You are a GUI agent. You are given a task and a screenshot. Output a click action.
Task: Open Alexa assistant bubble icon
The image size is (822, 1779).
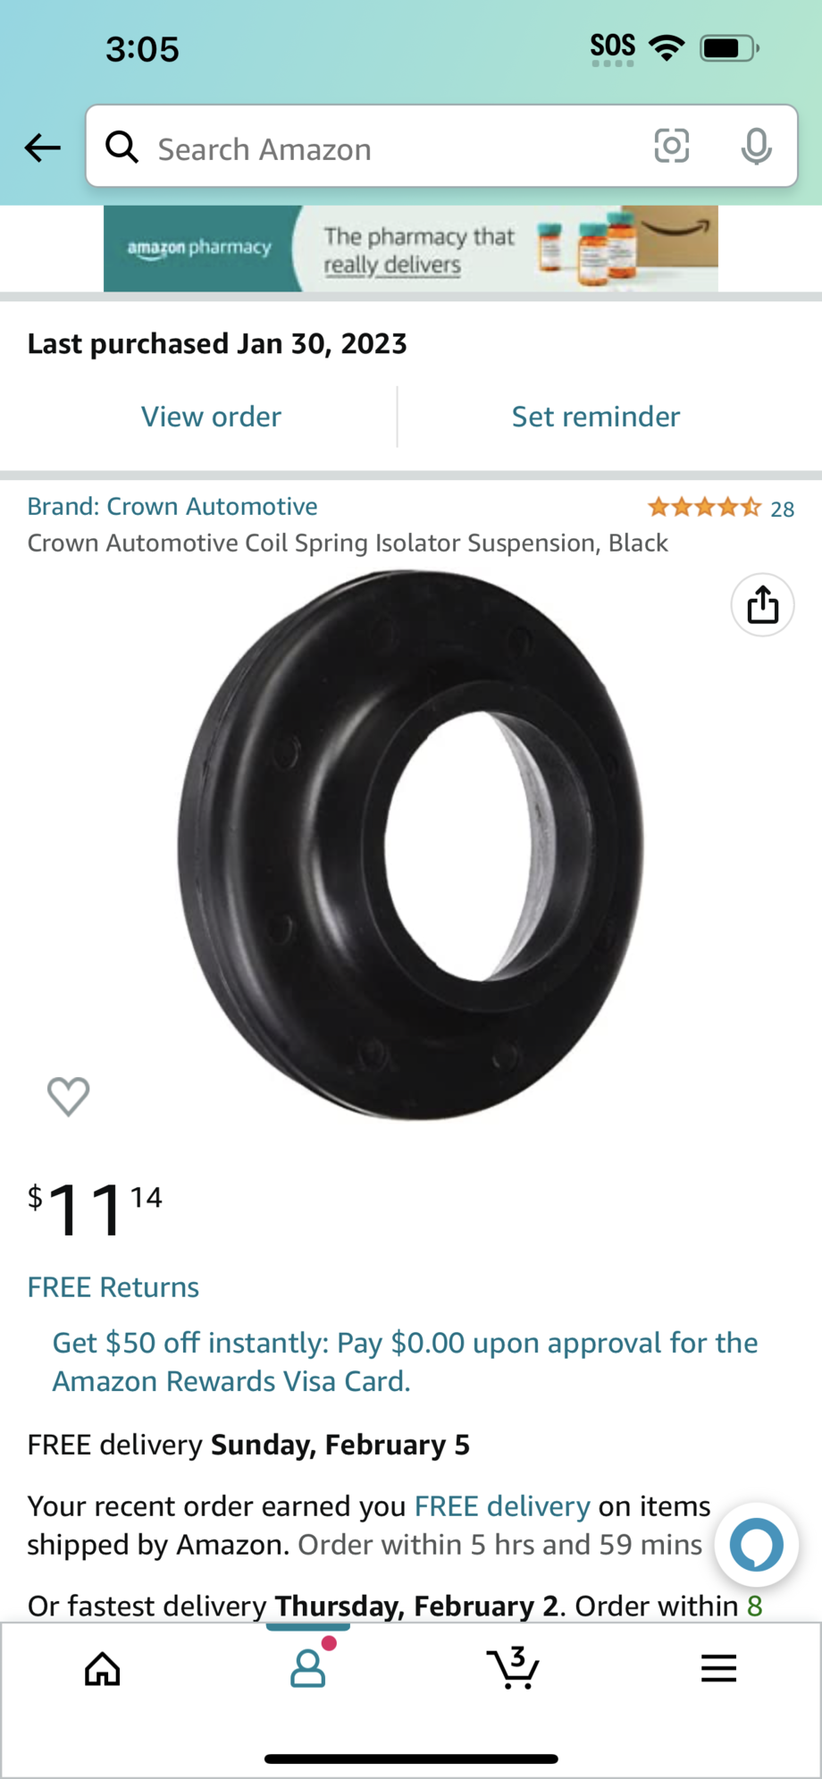[756, 1545]
